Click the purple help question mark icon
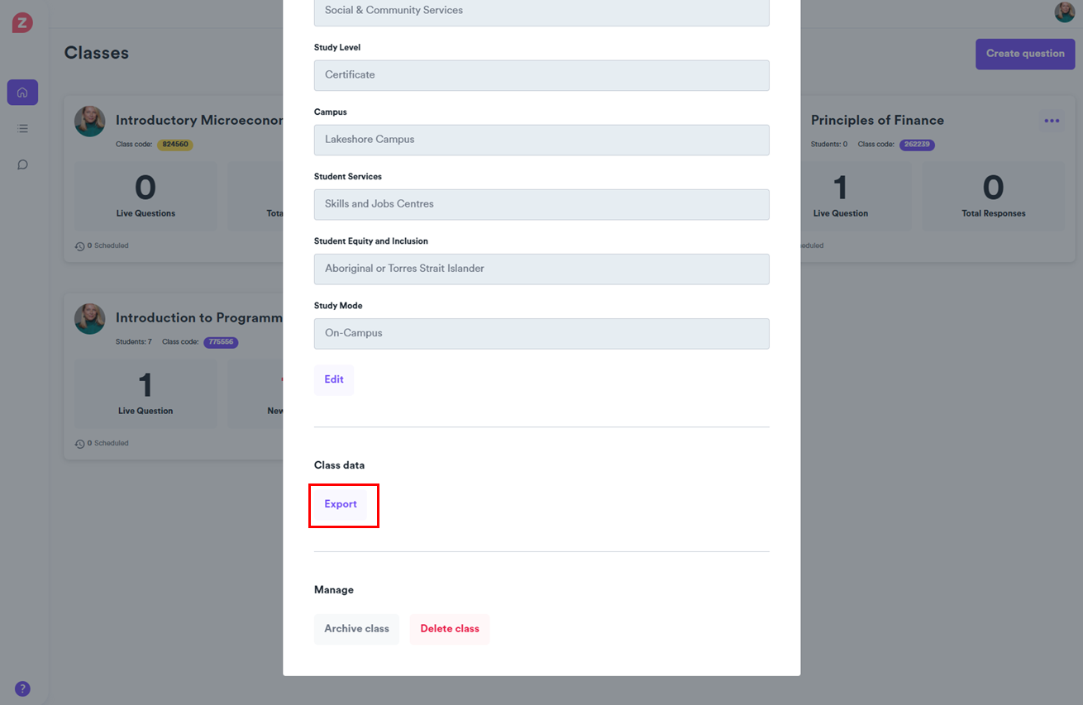 click(x=22, y=688)
